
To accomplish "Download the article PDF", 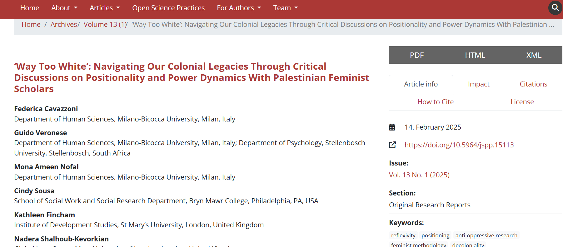I will click(417, 55).
